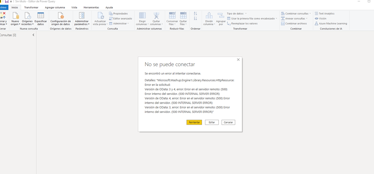Image resolution: width=374 pixels, height=174 pixels.
Task: Switch to Transformar tab
Action: [31, 8]
